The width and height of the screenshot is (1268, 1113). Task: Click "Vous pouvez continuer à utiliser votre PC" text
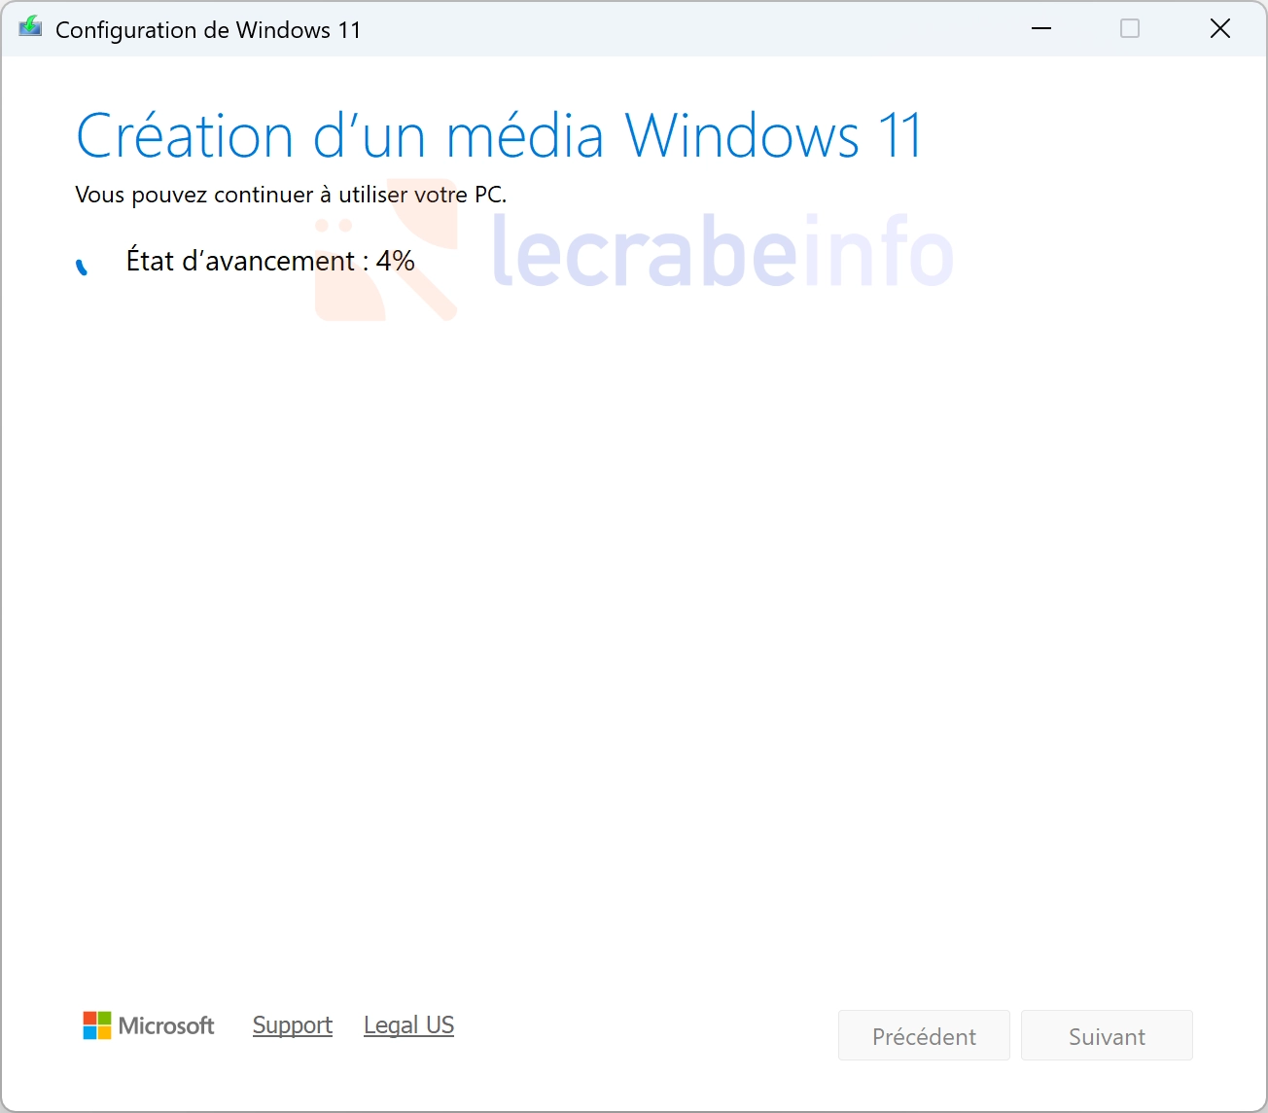click(291, 195)
